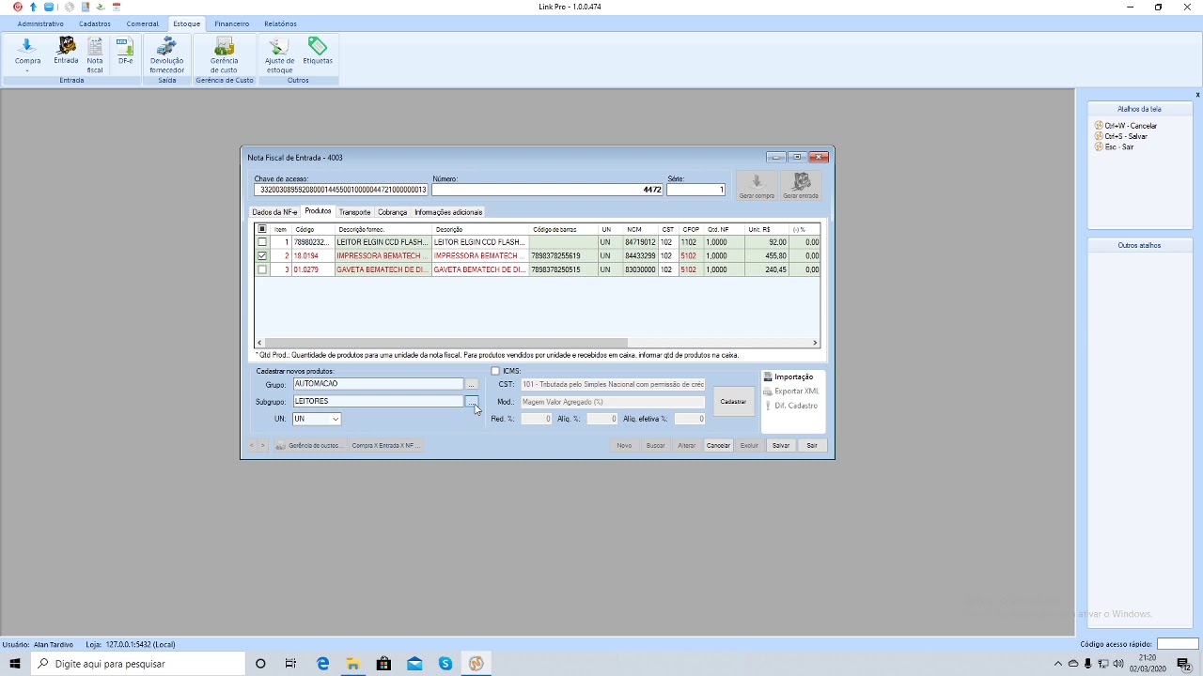
Task: Open Skype from taskbar
Action: click(x=445, y=664)
